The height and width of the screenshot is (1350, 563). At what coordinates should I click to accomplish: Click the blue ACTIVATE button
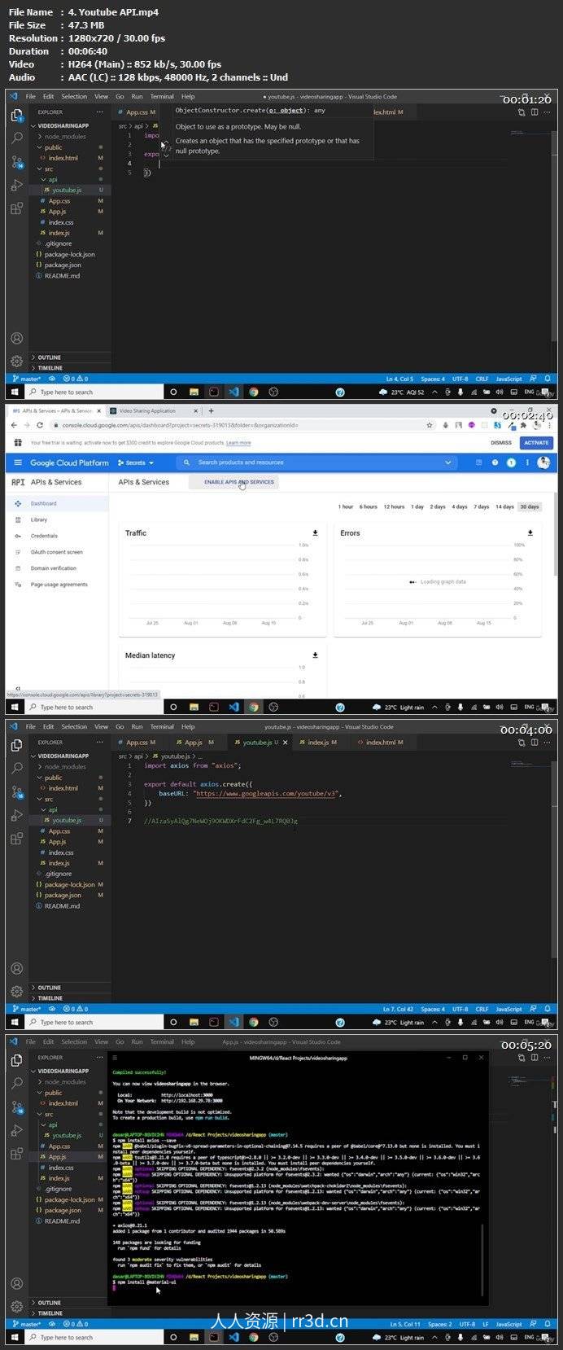tap(536, 443)
